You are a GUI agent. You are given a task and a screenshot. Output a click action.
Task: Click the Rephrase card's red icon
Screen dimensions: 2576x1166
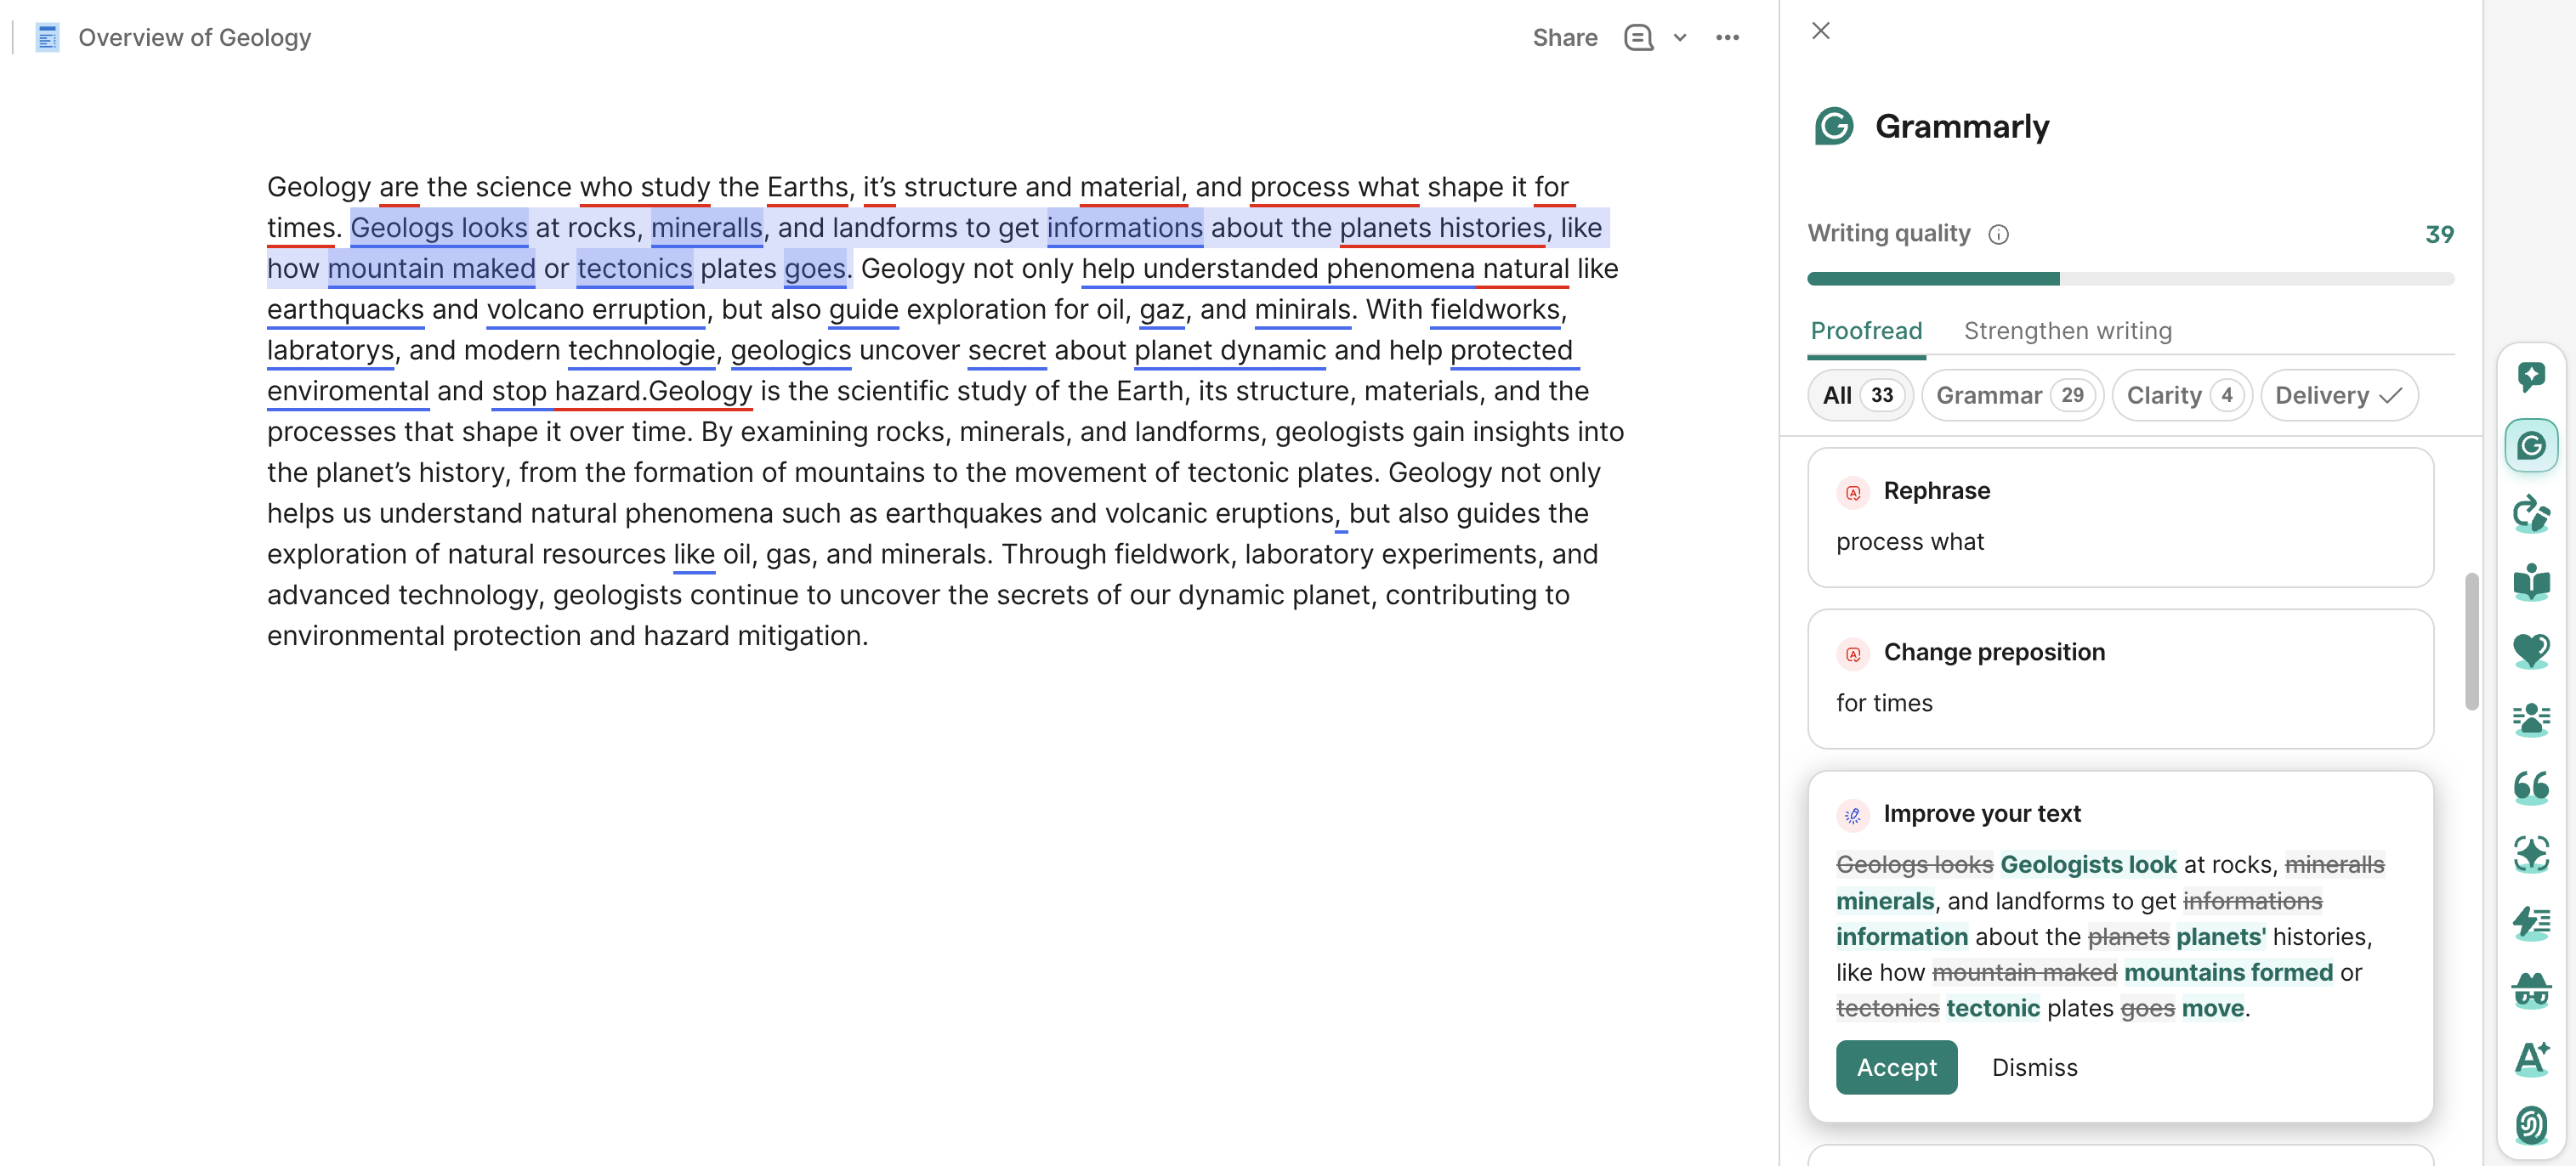(1853, 492)
